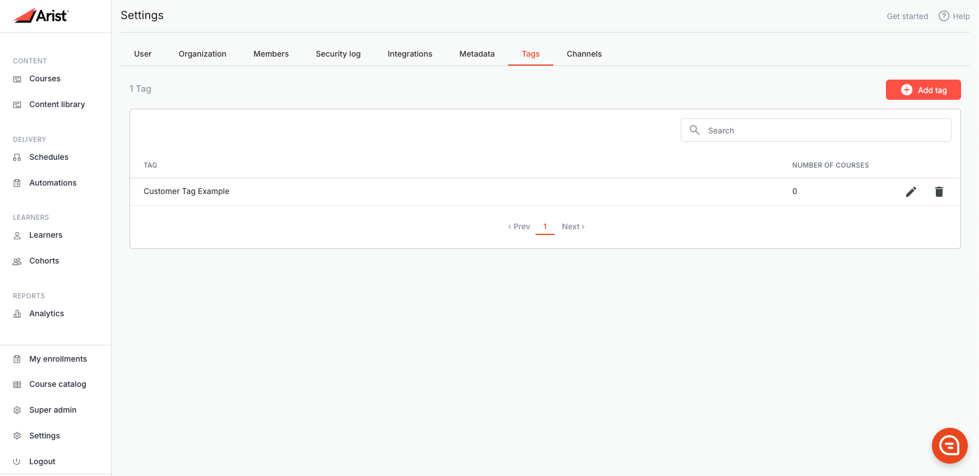979x476 pixels.
Task: Open the Learners page
Action: pos(46,235)
